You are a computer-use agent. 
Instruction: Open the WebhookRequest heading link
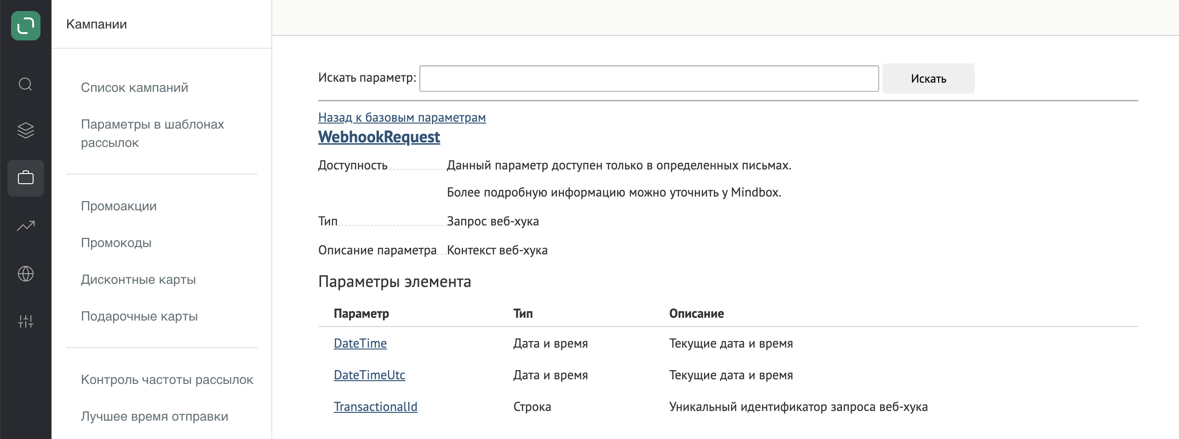point(379,137)
